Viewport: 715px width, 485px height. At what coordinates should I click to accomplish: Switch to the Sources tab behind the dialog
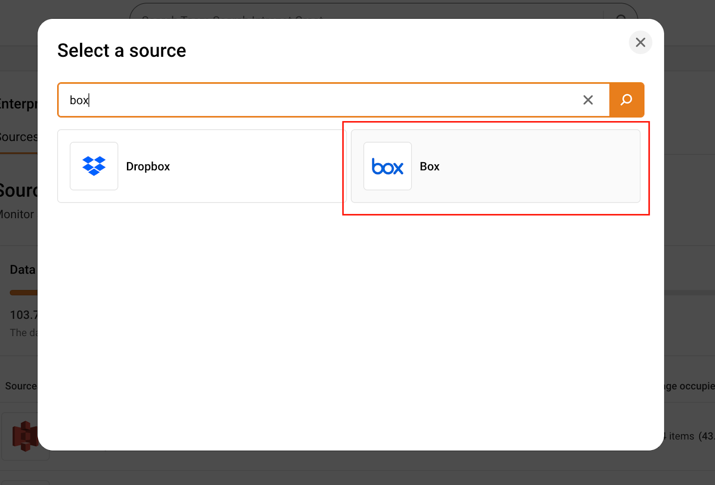18,137
